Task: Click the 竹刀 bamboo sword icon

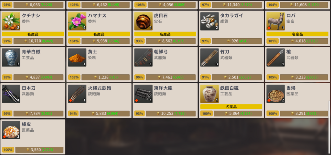Action: pyautogui.click(x=209, y=58)
